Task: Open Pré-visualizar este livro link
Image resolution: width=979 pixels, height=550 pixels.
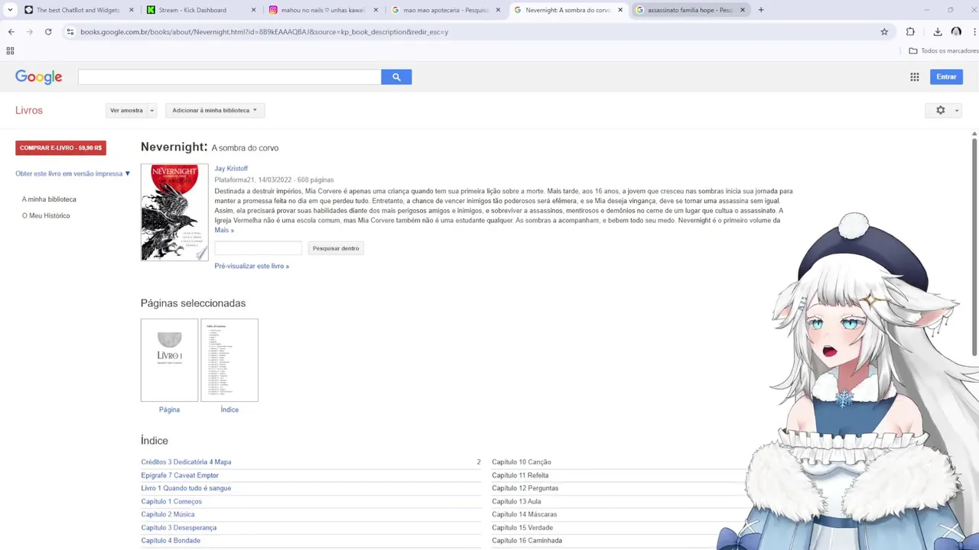Action: click(252, 266)
